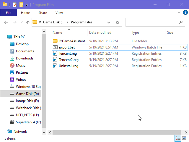Open Documents in the navigation pane
This screenshot has width=189, height=142.
(22, 51)
